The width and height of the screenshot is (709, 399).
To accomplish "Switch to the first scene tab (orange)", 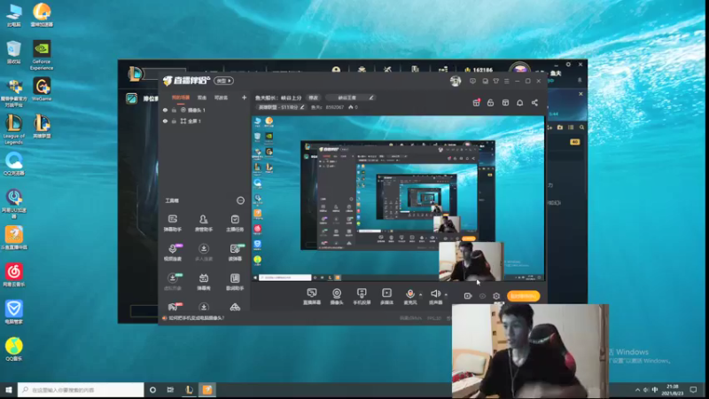I will pyautogui.click(x=181, y=98).
